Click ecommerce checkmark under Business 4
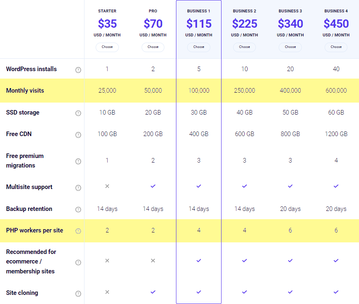 click(336, 261)
